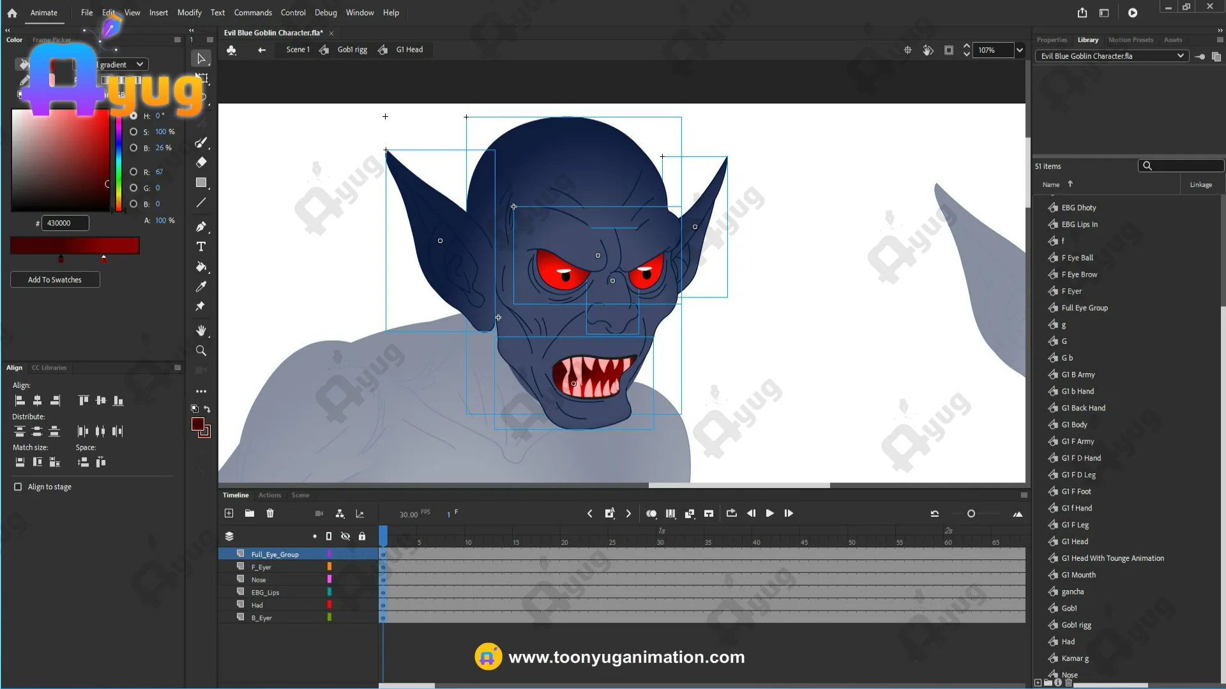Select the Saturation radio button
Viewport: 1226px width, 689px height.
[133, 132]
